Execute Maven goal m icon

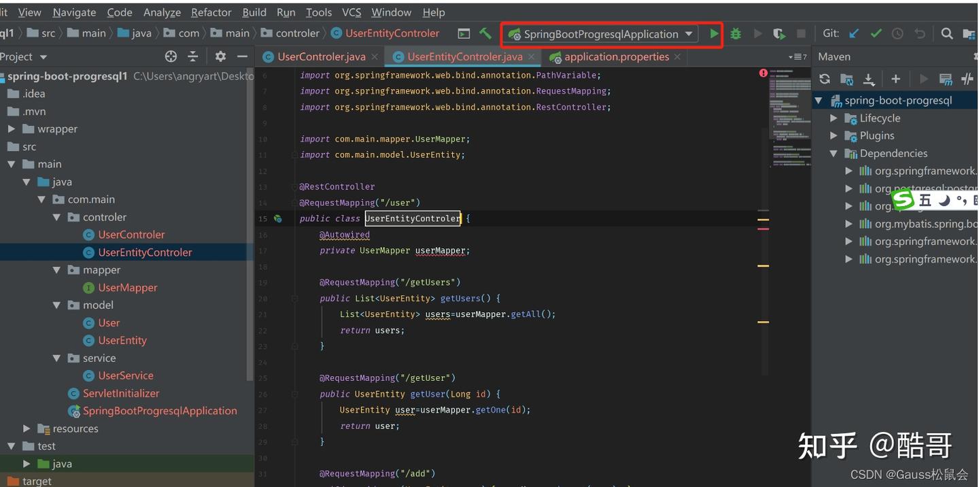(x=946, y=79)
